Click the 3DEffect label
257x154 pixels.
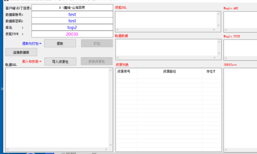230,65
